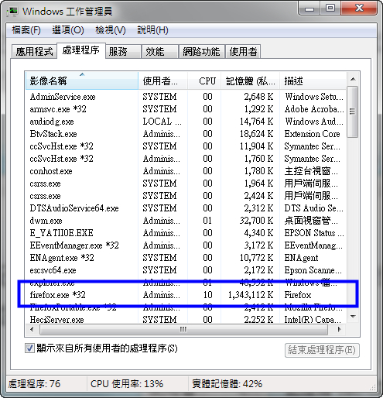Sort by 使用者 column header
The width and height of the screenshot is (383, 398).
163,81
